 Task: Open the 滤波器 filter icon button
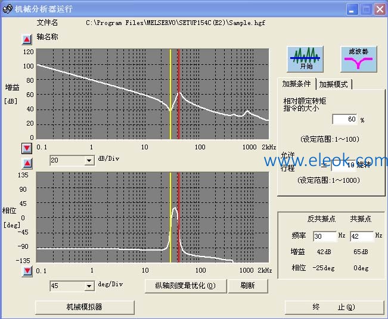359,59
